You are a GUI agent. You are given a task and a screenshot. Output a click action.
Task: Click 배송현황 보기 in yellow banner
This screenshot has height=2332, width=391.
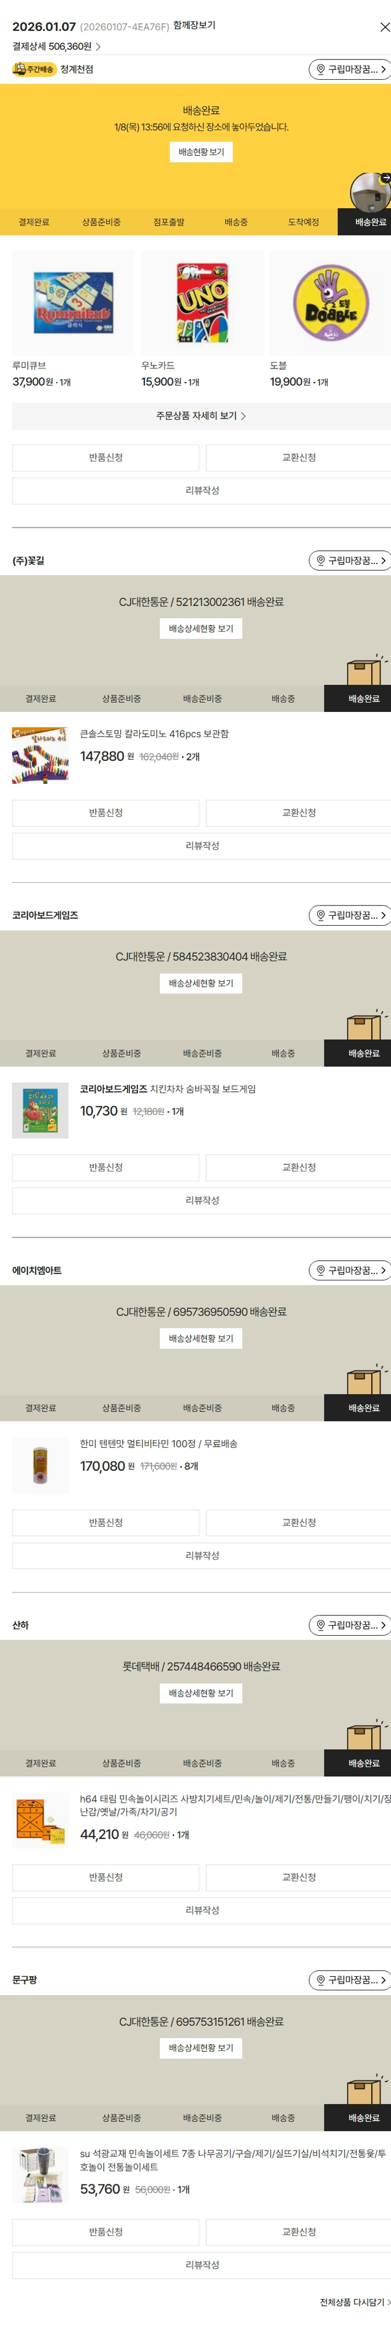click(201, 152)
